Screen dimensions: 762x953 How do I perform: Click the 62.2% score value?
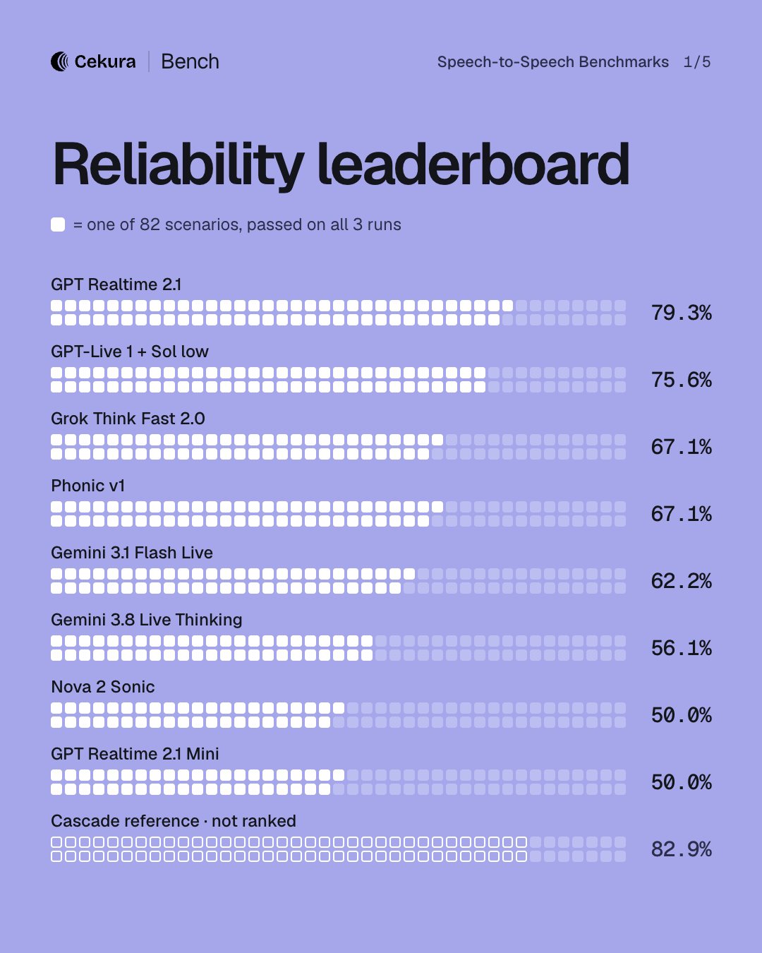681,581
